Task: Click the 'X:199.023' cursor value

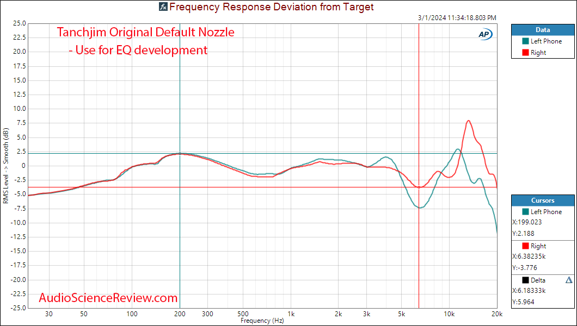Action: [527, 222]
